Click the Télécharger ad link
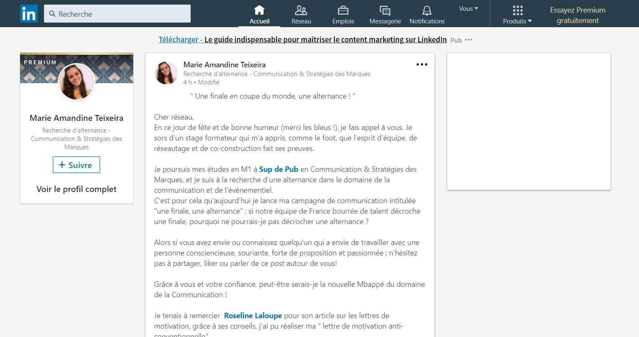This screenshot has height=337, width=639. pyautogui.click(x=181, y=40)
